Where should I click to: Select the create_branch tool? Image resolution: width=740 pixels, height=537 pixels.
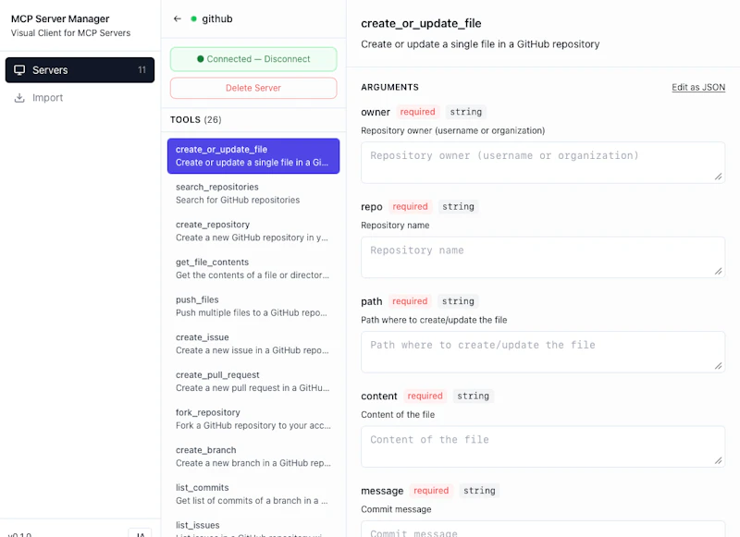click(x=253, y=457)
